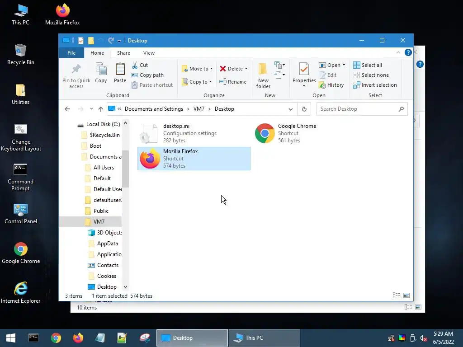Click Documents and Settings breadcrumb
This screenshot has width=463, height=347.
[x=154, y=109]
